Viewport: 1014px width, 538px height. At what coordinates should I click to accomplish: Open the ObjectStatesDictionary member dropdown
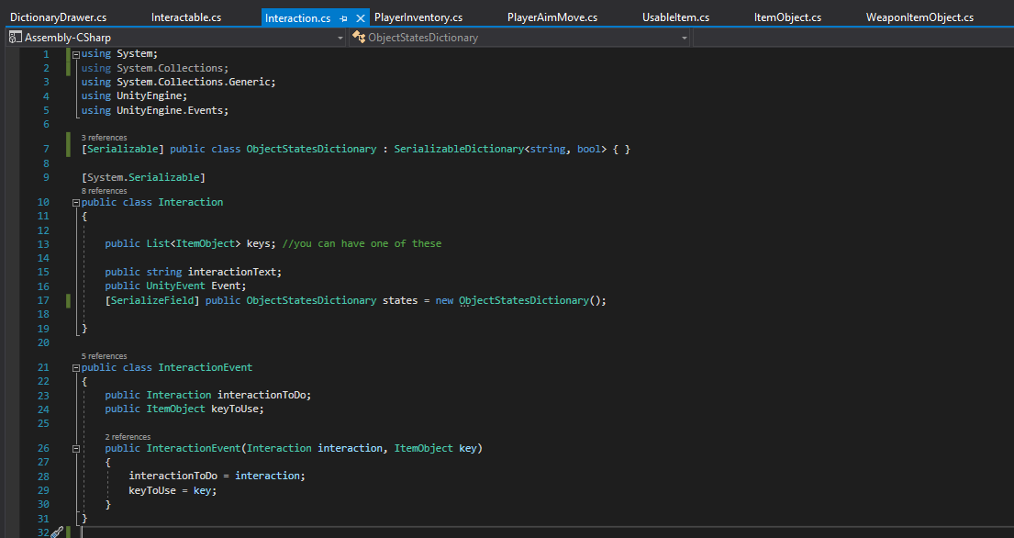click(x=684, y=38)
